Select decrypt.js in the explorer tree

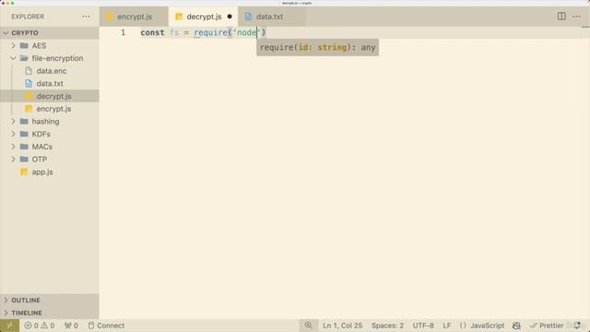pyautogui.click(x=49, y=96)
